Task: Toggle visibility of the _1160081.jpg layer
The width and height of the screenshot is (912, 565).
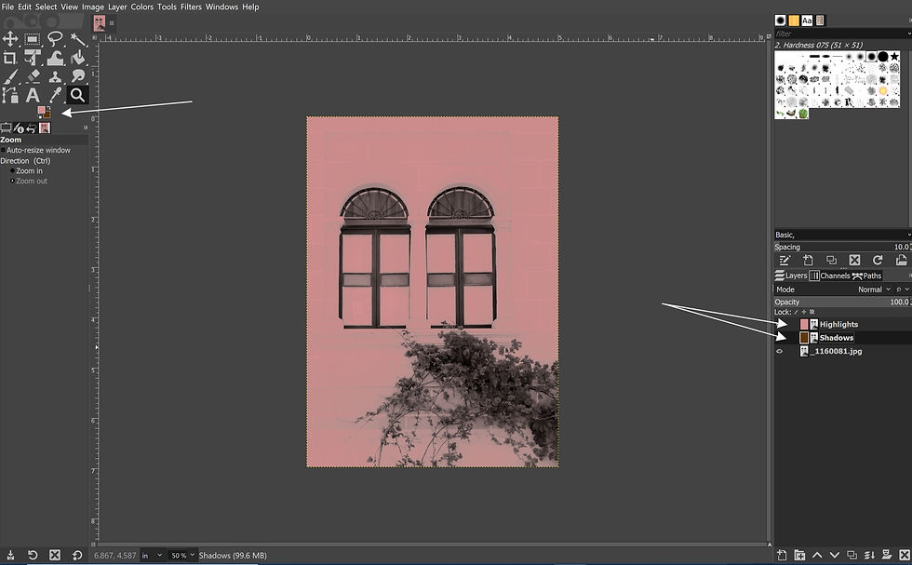Action: [780, 352]
